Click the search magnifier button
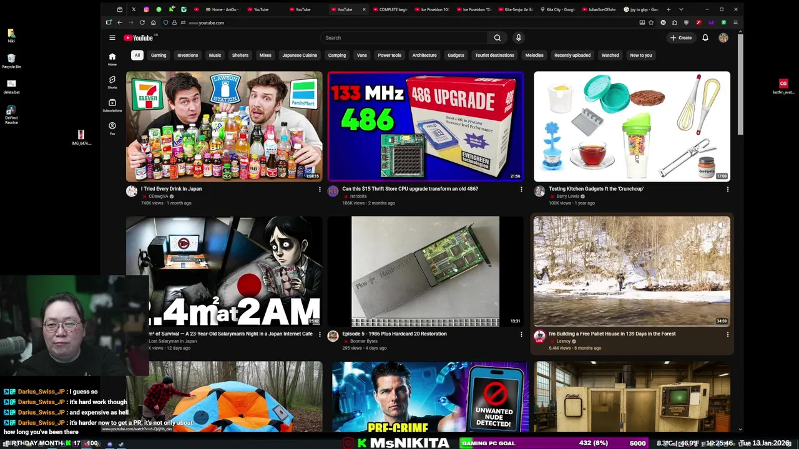The width and height of the screenshot is (799, 449). 498,38
